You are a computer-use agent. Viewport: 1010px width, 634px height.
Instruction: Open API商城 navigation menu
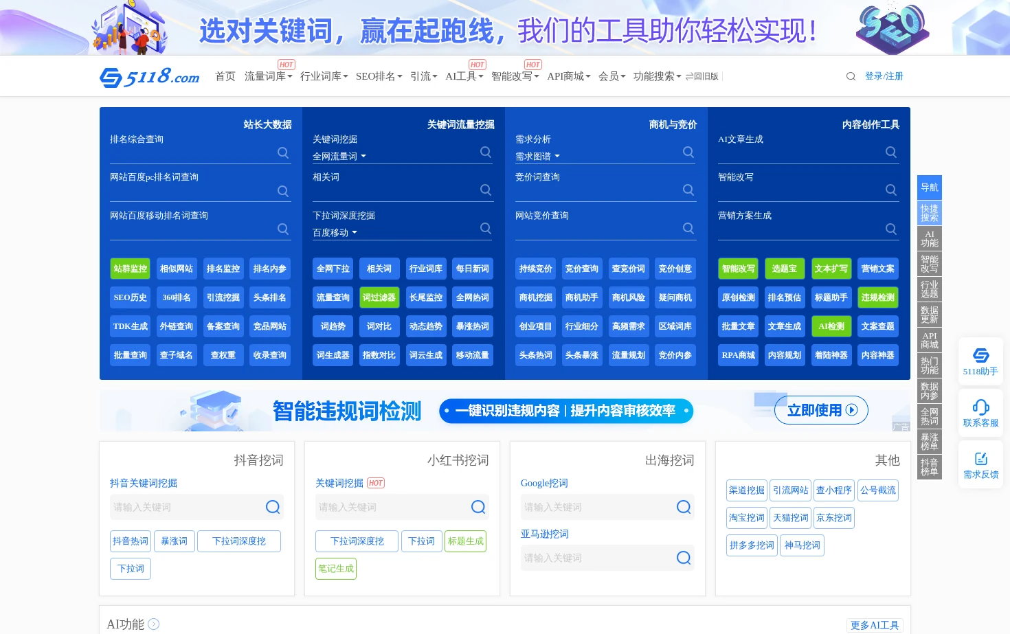coord(569,76)
